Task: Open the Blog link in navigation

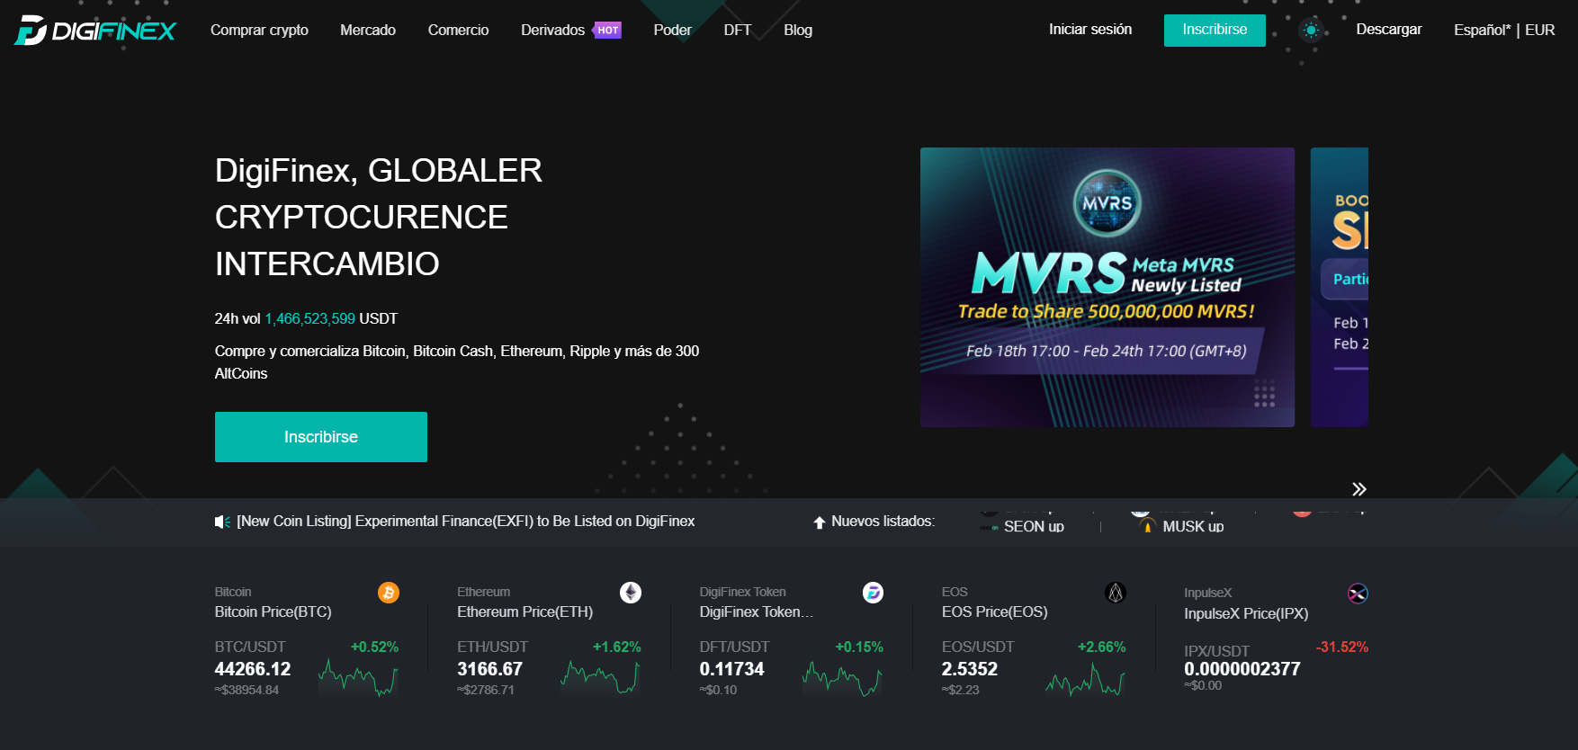Action: click(798, 31)
